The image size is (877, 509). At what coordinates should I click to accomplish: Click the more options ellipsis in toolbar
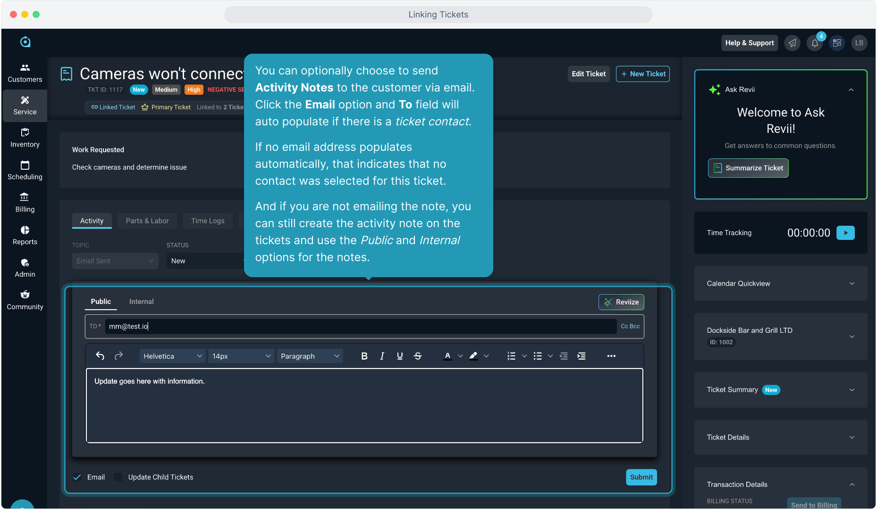coord(611,356)
